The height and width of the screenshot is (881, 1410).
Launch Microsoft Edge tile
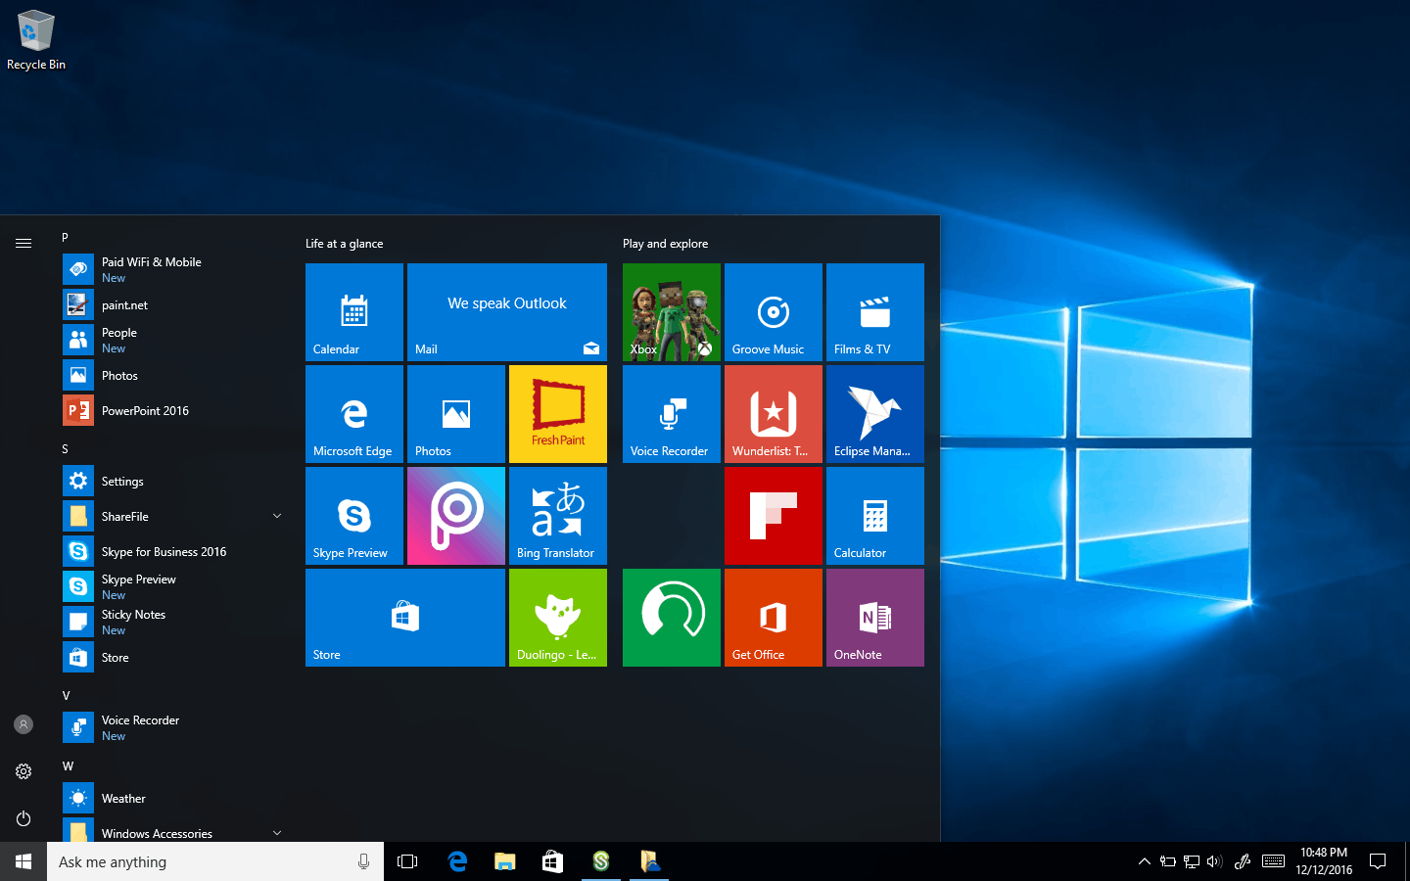[x=354, y=414]
